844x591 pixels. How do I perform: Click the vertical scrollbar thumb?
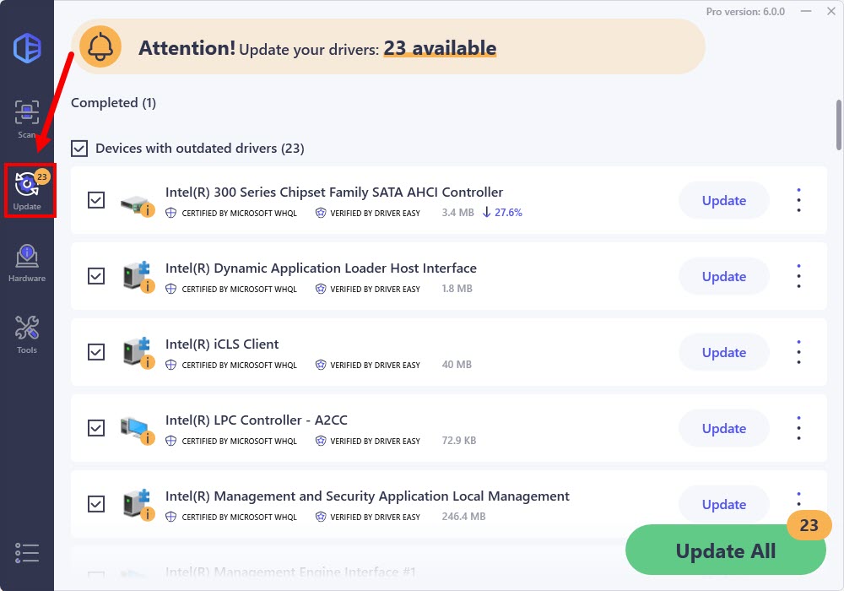838,123
